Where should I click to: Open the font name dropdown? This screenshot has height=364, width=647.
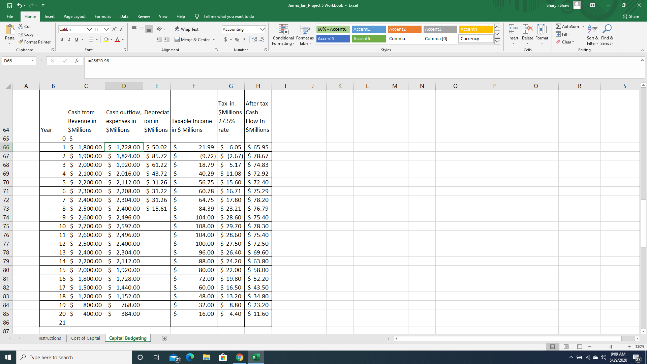click(x=89, y=29)
